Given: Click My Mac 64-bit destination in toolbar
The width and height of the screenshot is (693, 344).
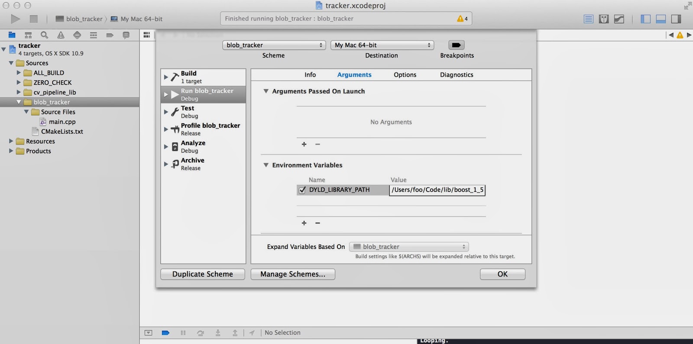Looking at the screenshot, I should coord(136,19).
